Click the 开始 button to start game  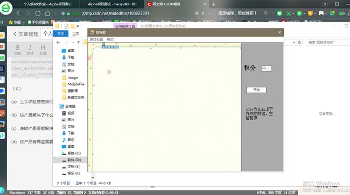256,90
